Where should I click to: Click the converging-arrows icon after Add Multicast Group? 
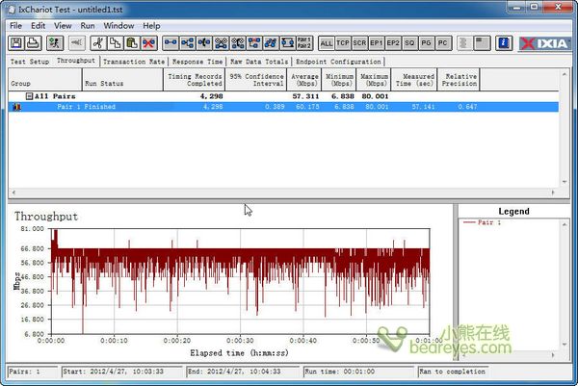pos(204,43)
